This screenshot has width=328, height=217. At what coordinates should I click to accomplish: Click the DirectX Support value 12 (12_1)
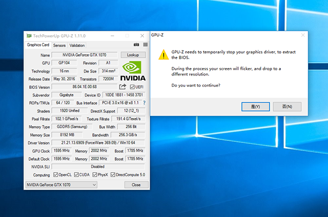[x=131, y=111]
